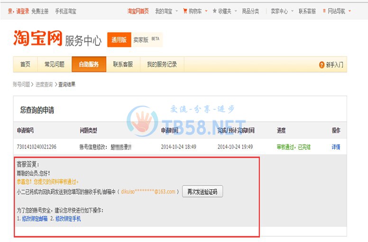Click the 您查询的申请 heading
This screenshot has height=242, width=368.
pos(37,110)
